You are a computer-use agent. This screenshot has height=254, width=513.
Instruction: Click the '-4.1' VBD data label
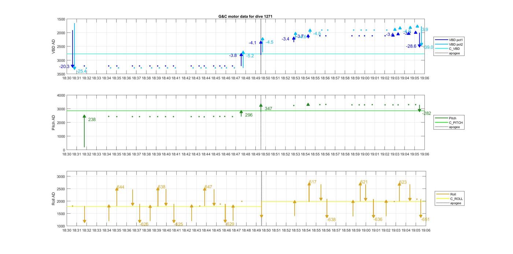click(252, 43)
